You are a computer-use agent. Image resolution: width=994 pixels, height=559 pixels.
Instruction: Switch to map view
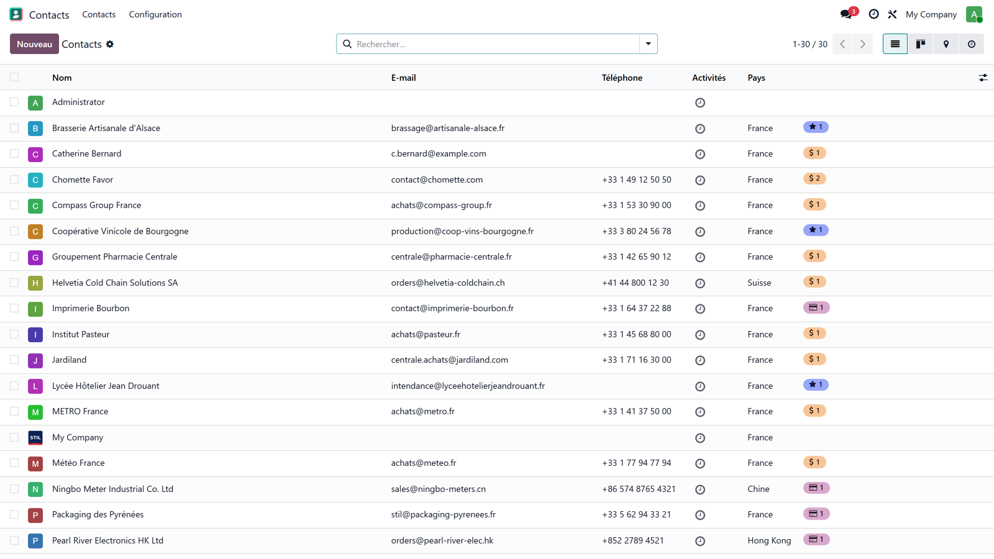(x=946, y=44)
